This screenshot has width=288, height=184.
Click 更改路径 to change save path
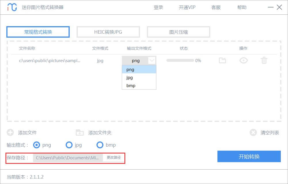114,158
